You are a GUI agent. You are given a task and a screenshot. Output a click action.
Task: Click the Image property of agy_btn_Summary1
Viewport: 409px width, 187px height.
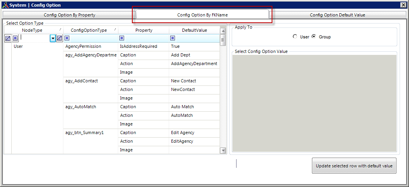pos(144,150)
